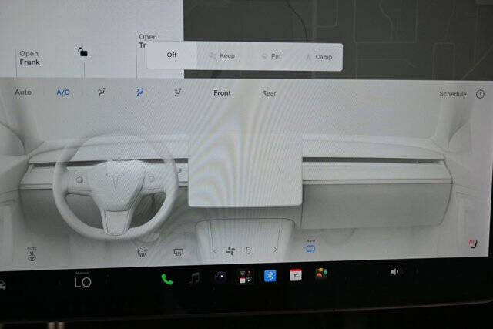Turn on passenger seat heater

[x=472, y=244]
